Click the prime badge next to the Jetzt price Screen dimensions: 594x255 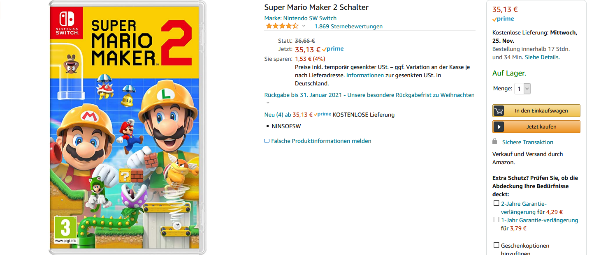[333, 49]
